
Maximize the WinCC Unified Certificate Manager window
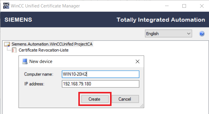click(x=184, y=6)
